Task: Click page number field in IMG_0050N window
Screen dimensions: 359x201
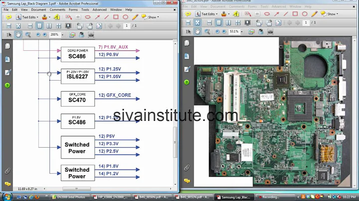Action: pos(306,22)
